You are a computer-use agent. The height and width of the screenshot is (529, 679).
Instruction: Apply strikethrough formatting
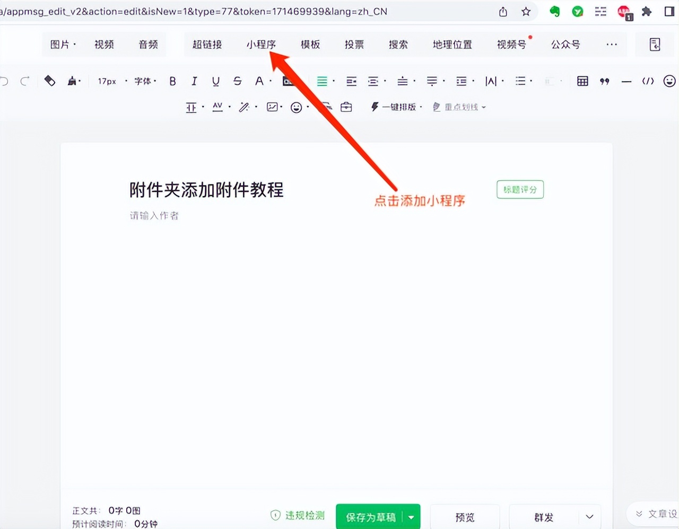tap(237, 81)
